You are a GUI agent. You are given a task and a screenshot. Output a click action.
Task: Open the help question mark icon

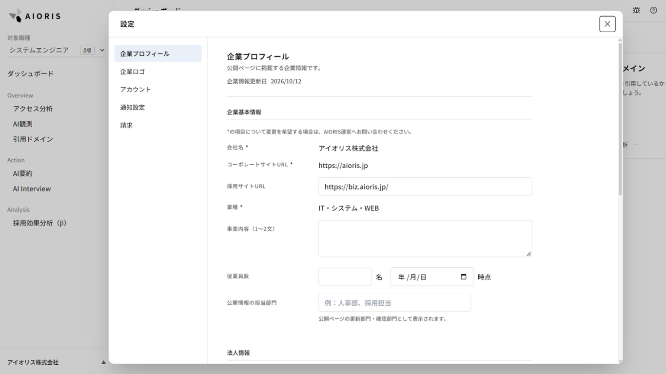[654, 10]
